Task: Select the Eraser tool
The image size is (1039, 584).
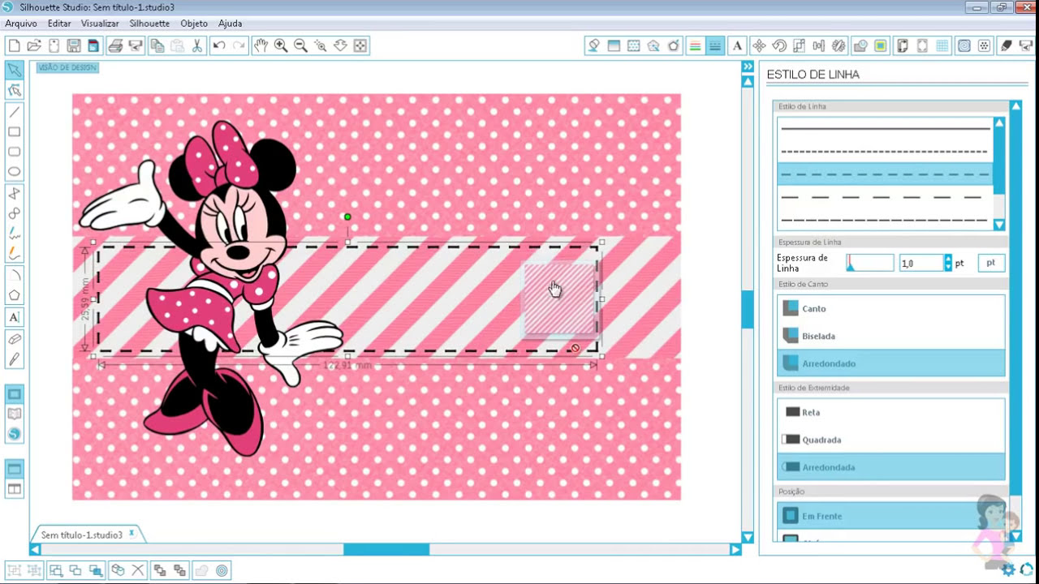Action: [15, 338]
